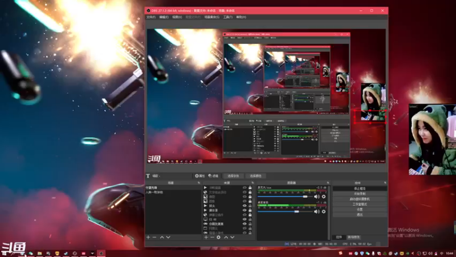Image resolution: width=456 pixels, height=257 pixels.
Task: Open the 编辑(E) menu
Action: coord(164,17)
